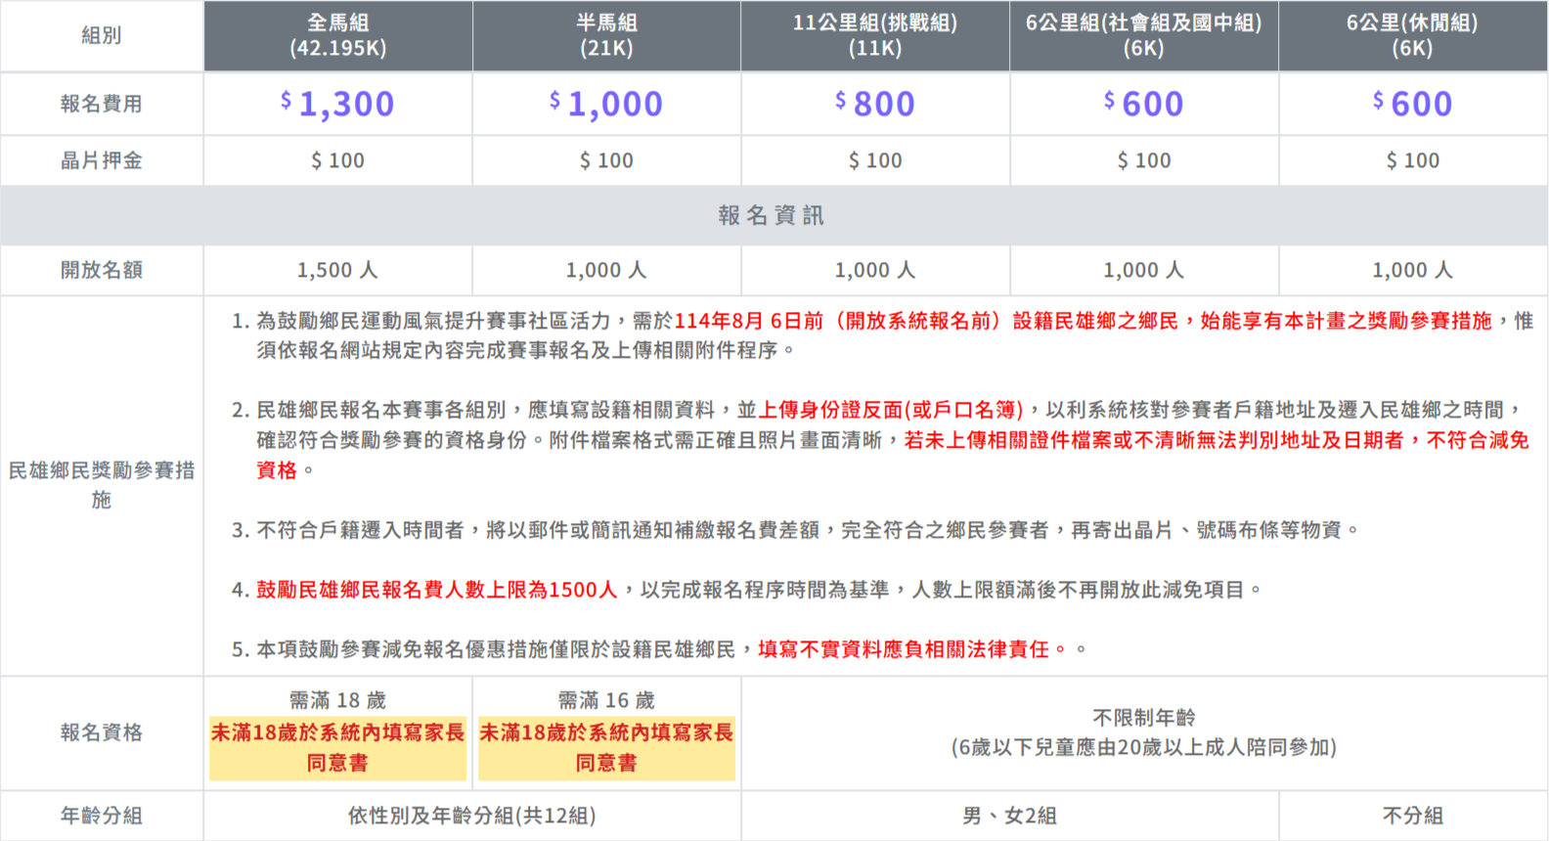Click the $1,300 registration fee
Screen dimensions: 1549x841
(337, 104)
